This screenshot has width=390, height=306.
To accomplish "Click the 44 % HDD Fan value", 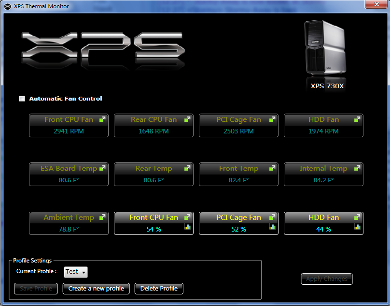I will point(323,229).
